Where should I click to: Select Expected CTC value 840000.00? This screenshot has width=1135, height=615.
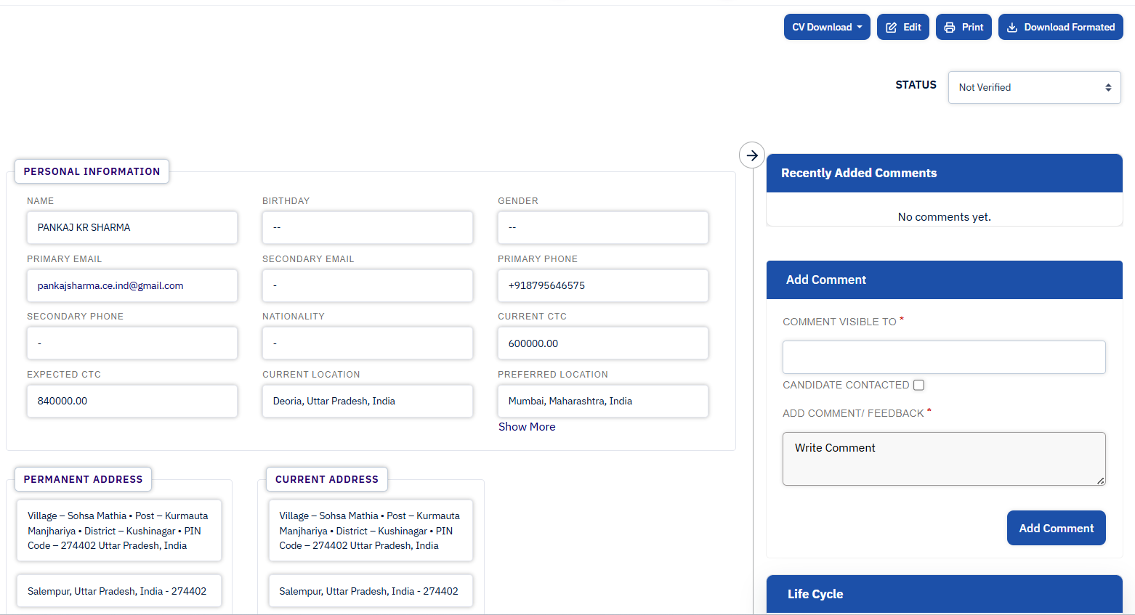(132, 401)
